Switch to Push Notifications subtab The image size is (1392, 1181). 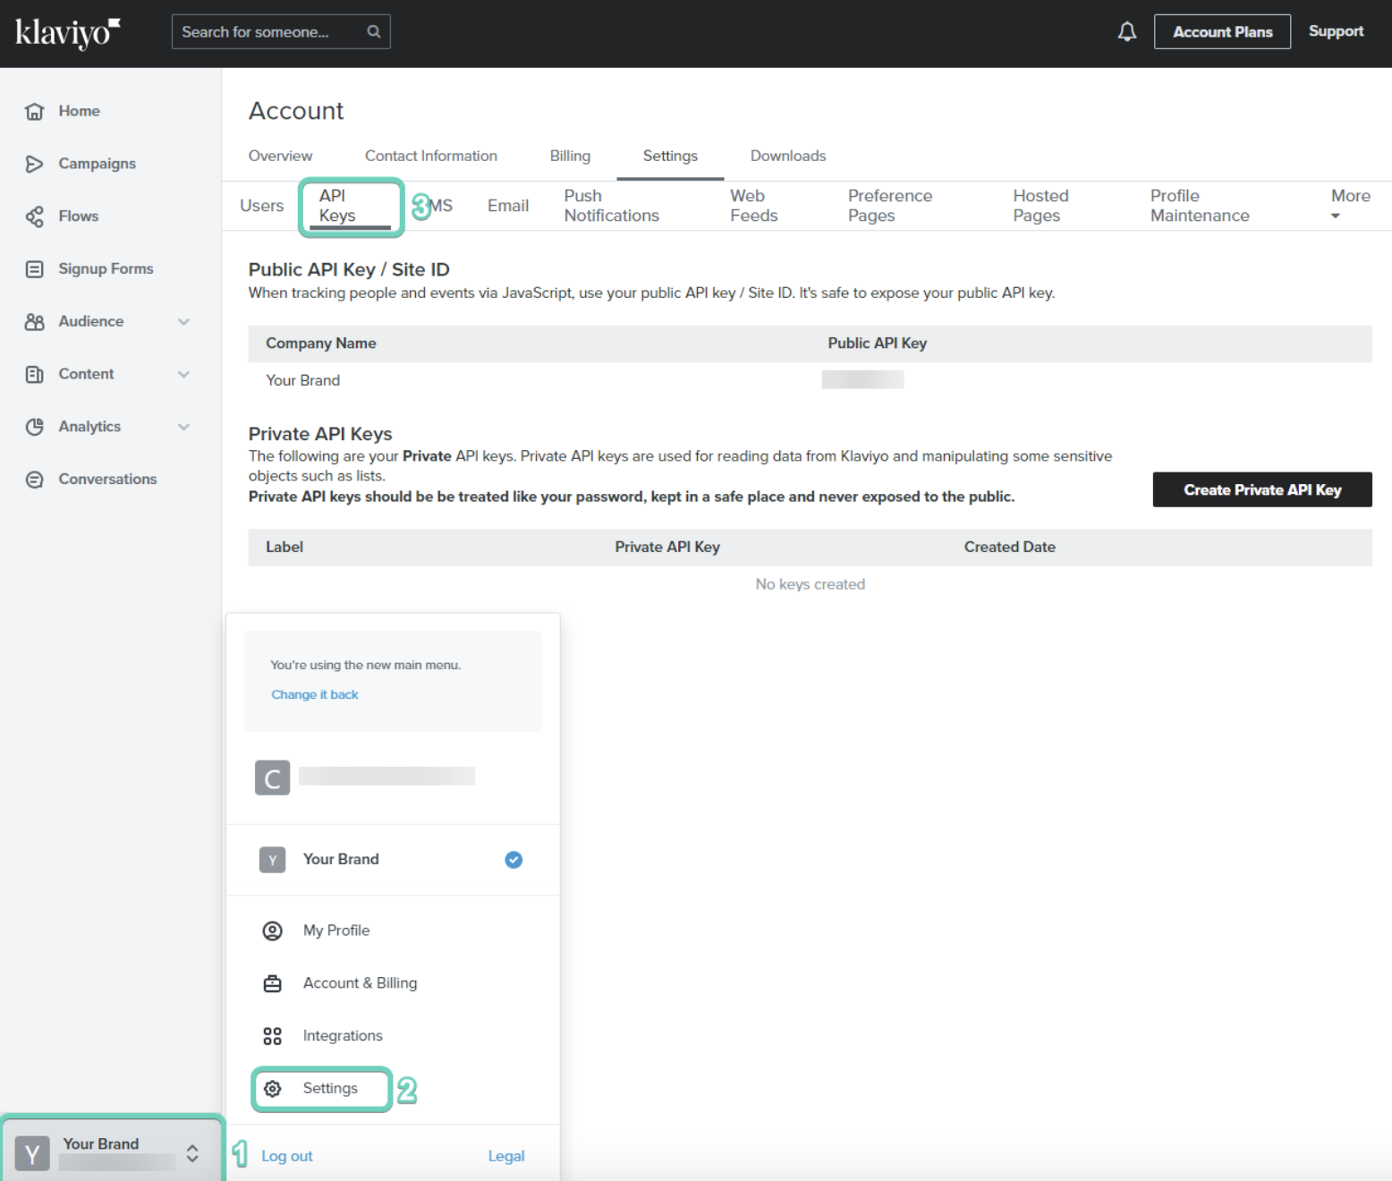612,206
